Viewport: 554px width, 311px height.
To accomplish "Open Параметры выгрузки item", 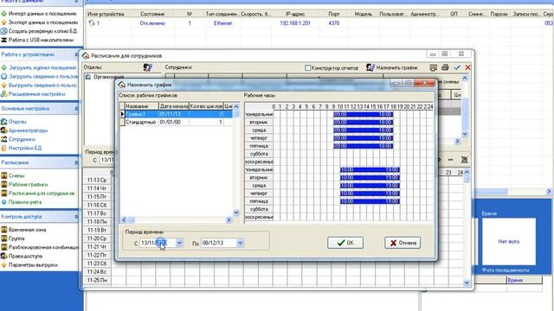I will [x=33, y=265].
